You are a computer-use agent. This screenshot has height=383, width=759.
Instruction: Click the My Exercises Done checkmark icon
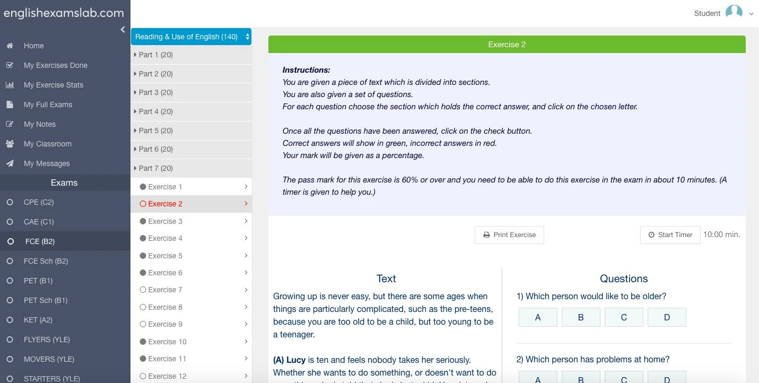pyautogui.click(x=10, y=66)
